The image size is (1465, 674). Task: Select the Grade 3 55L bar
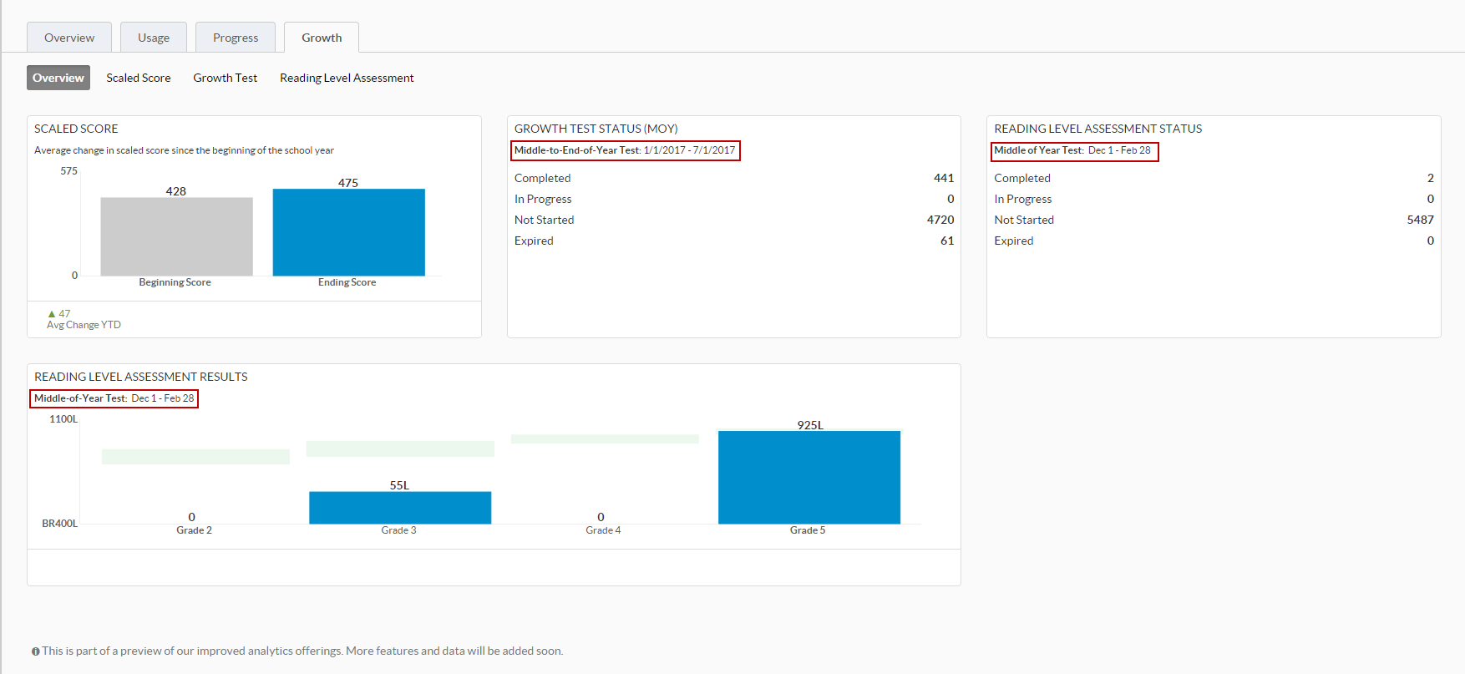coord(400,508)
